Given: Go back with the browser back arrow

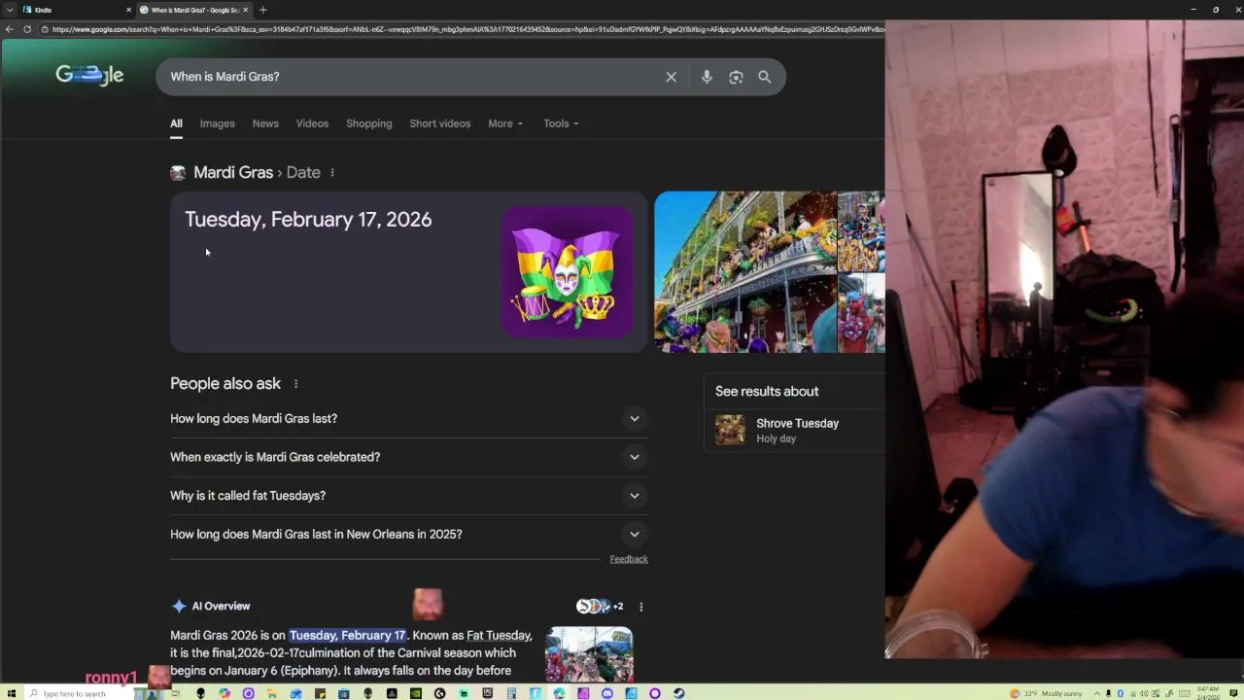Looking at the screenshot, I should coord(9,29).
